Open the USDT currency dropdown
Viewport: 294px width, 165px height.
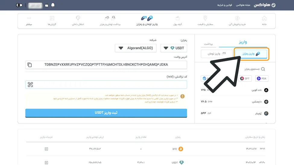(x=174, y=48)
